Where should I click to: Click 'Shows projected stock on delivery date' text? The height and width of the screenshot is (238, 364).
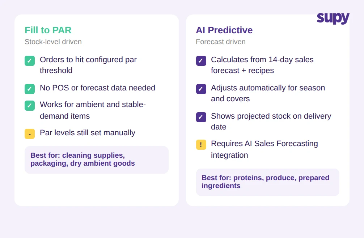[271, 121]
